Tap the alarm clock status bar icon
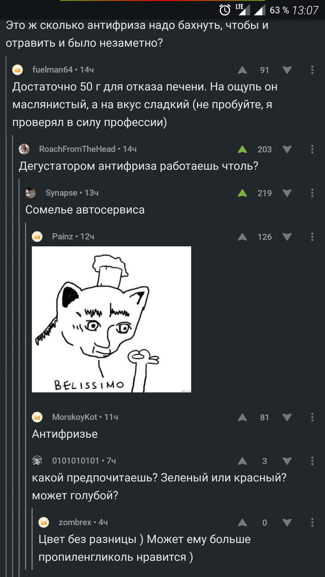325x577 pixels. 225,10
